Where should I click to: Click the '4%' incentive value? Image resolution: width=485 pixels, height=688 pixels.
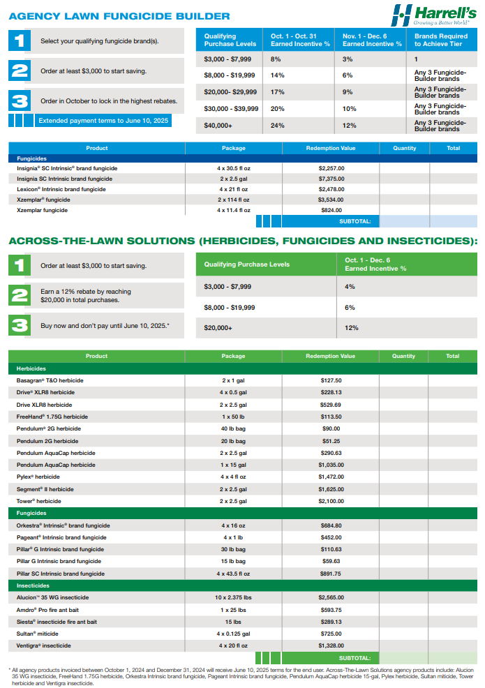click(350, 287)
